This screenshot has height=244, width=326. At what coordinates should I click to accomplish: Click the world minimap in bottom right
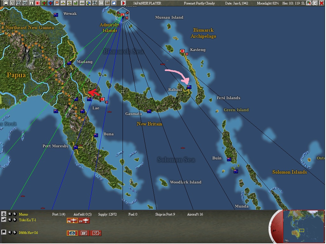click(x=303, y=226)
